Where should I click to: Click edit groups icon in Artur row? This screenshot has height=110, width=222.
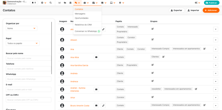point(152,97)
